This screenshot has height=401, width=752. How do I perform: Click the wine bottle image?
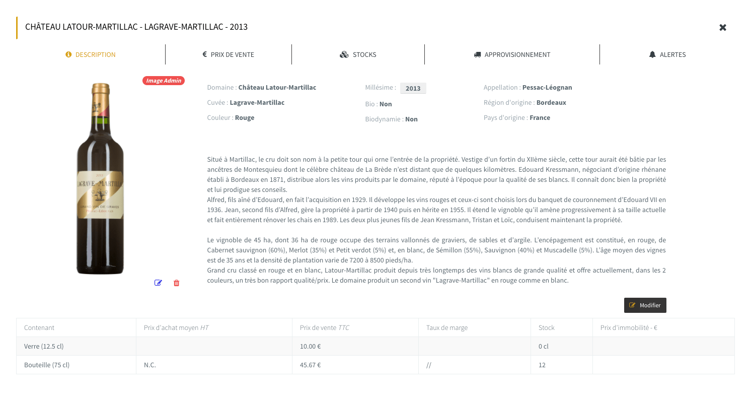point(100,178)
